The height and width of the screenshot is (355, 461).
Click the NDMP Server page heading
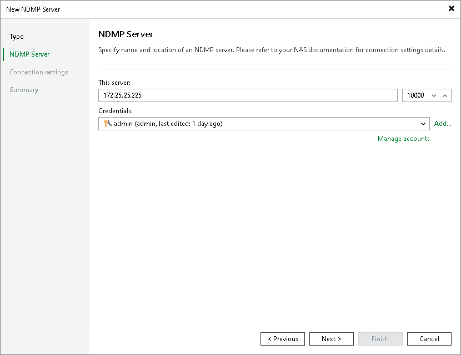(x=126, y=34)
